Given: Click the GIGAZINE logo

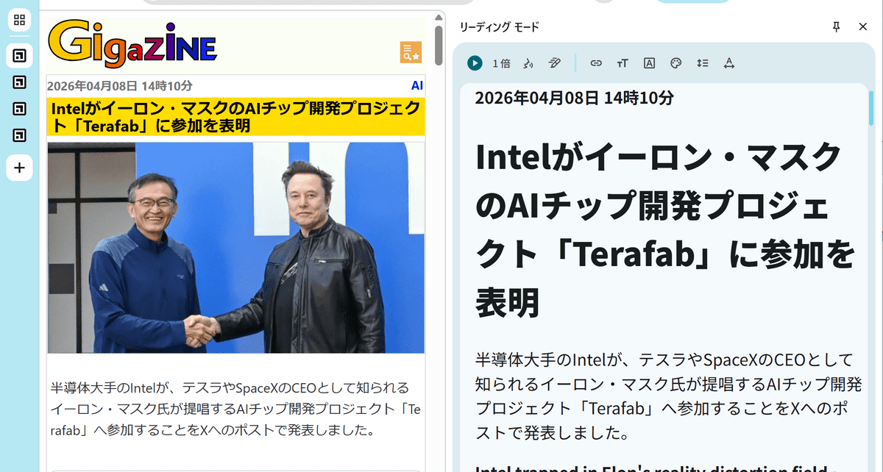Looking at the screenshot, I should click(132, 42).
